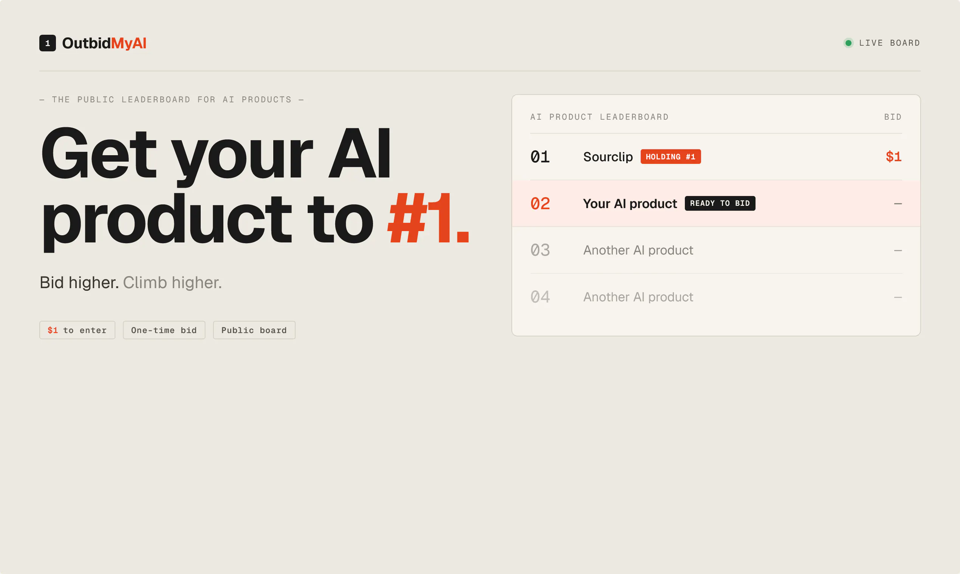Select the Sourclip product name
Image resolution: width=960 pixels, height=574 pixels.
(x=608, y=157)
